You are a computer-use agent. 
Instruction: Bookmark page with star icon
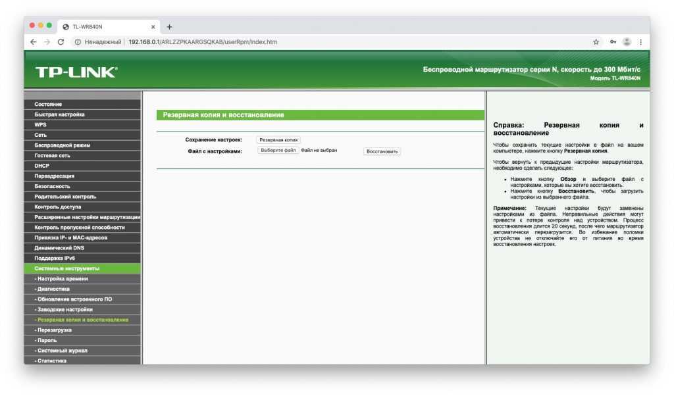pos(596,41)
